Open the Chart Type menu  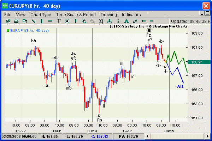pyautogui.click(x=41, y=14)
